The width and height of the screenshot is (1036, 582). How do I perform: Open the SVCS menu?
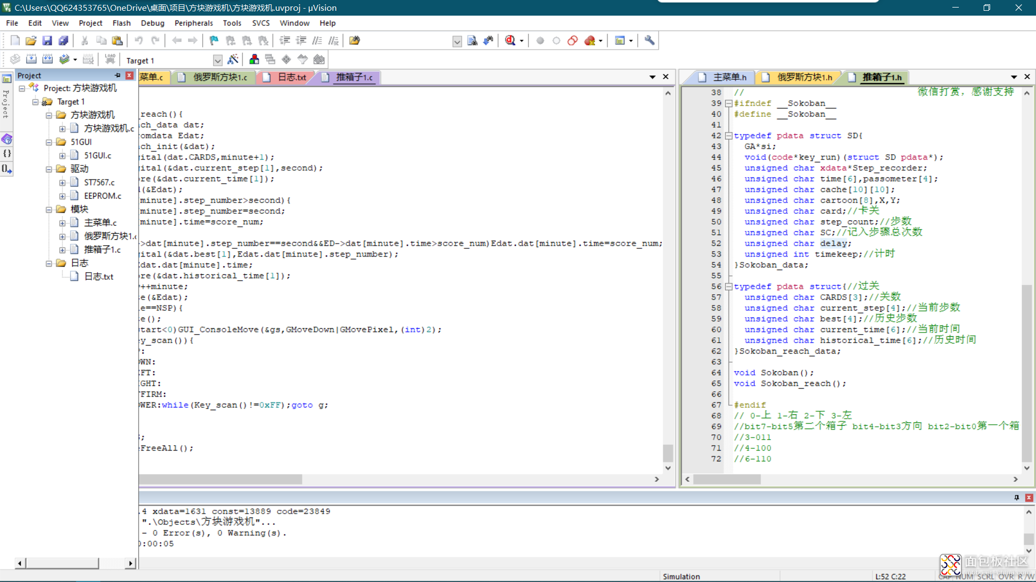click(261, 23)
